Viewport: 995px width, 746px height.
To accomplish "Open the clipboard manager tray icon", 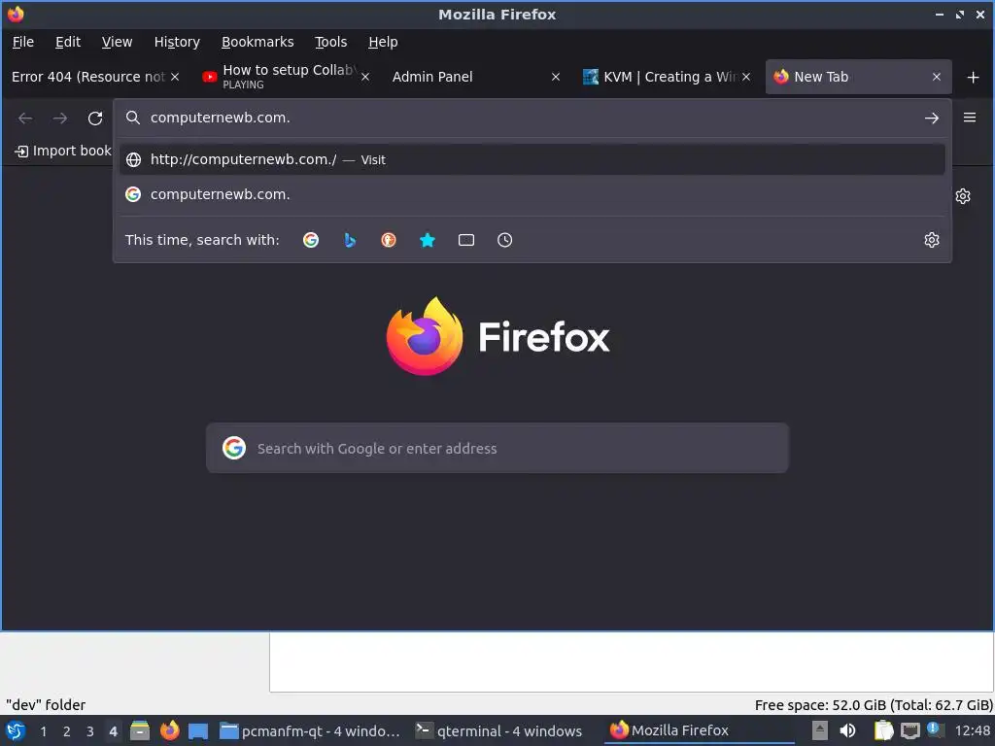I will pos(883,730).
